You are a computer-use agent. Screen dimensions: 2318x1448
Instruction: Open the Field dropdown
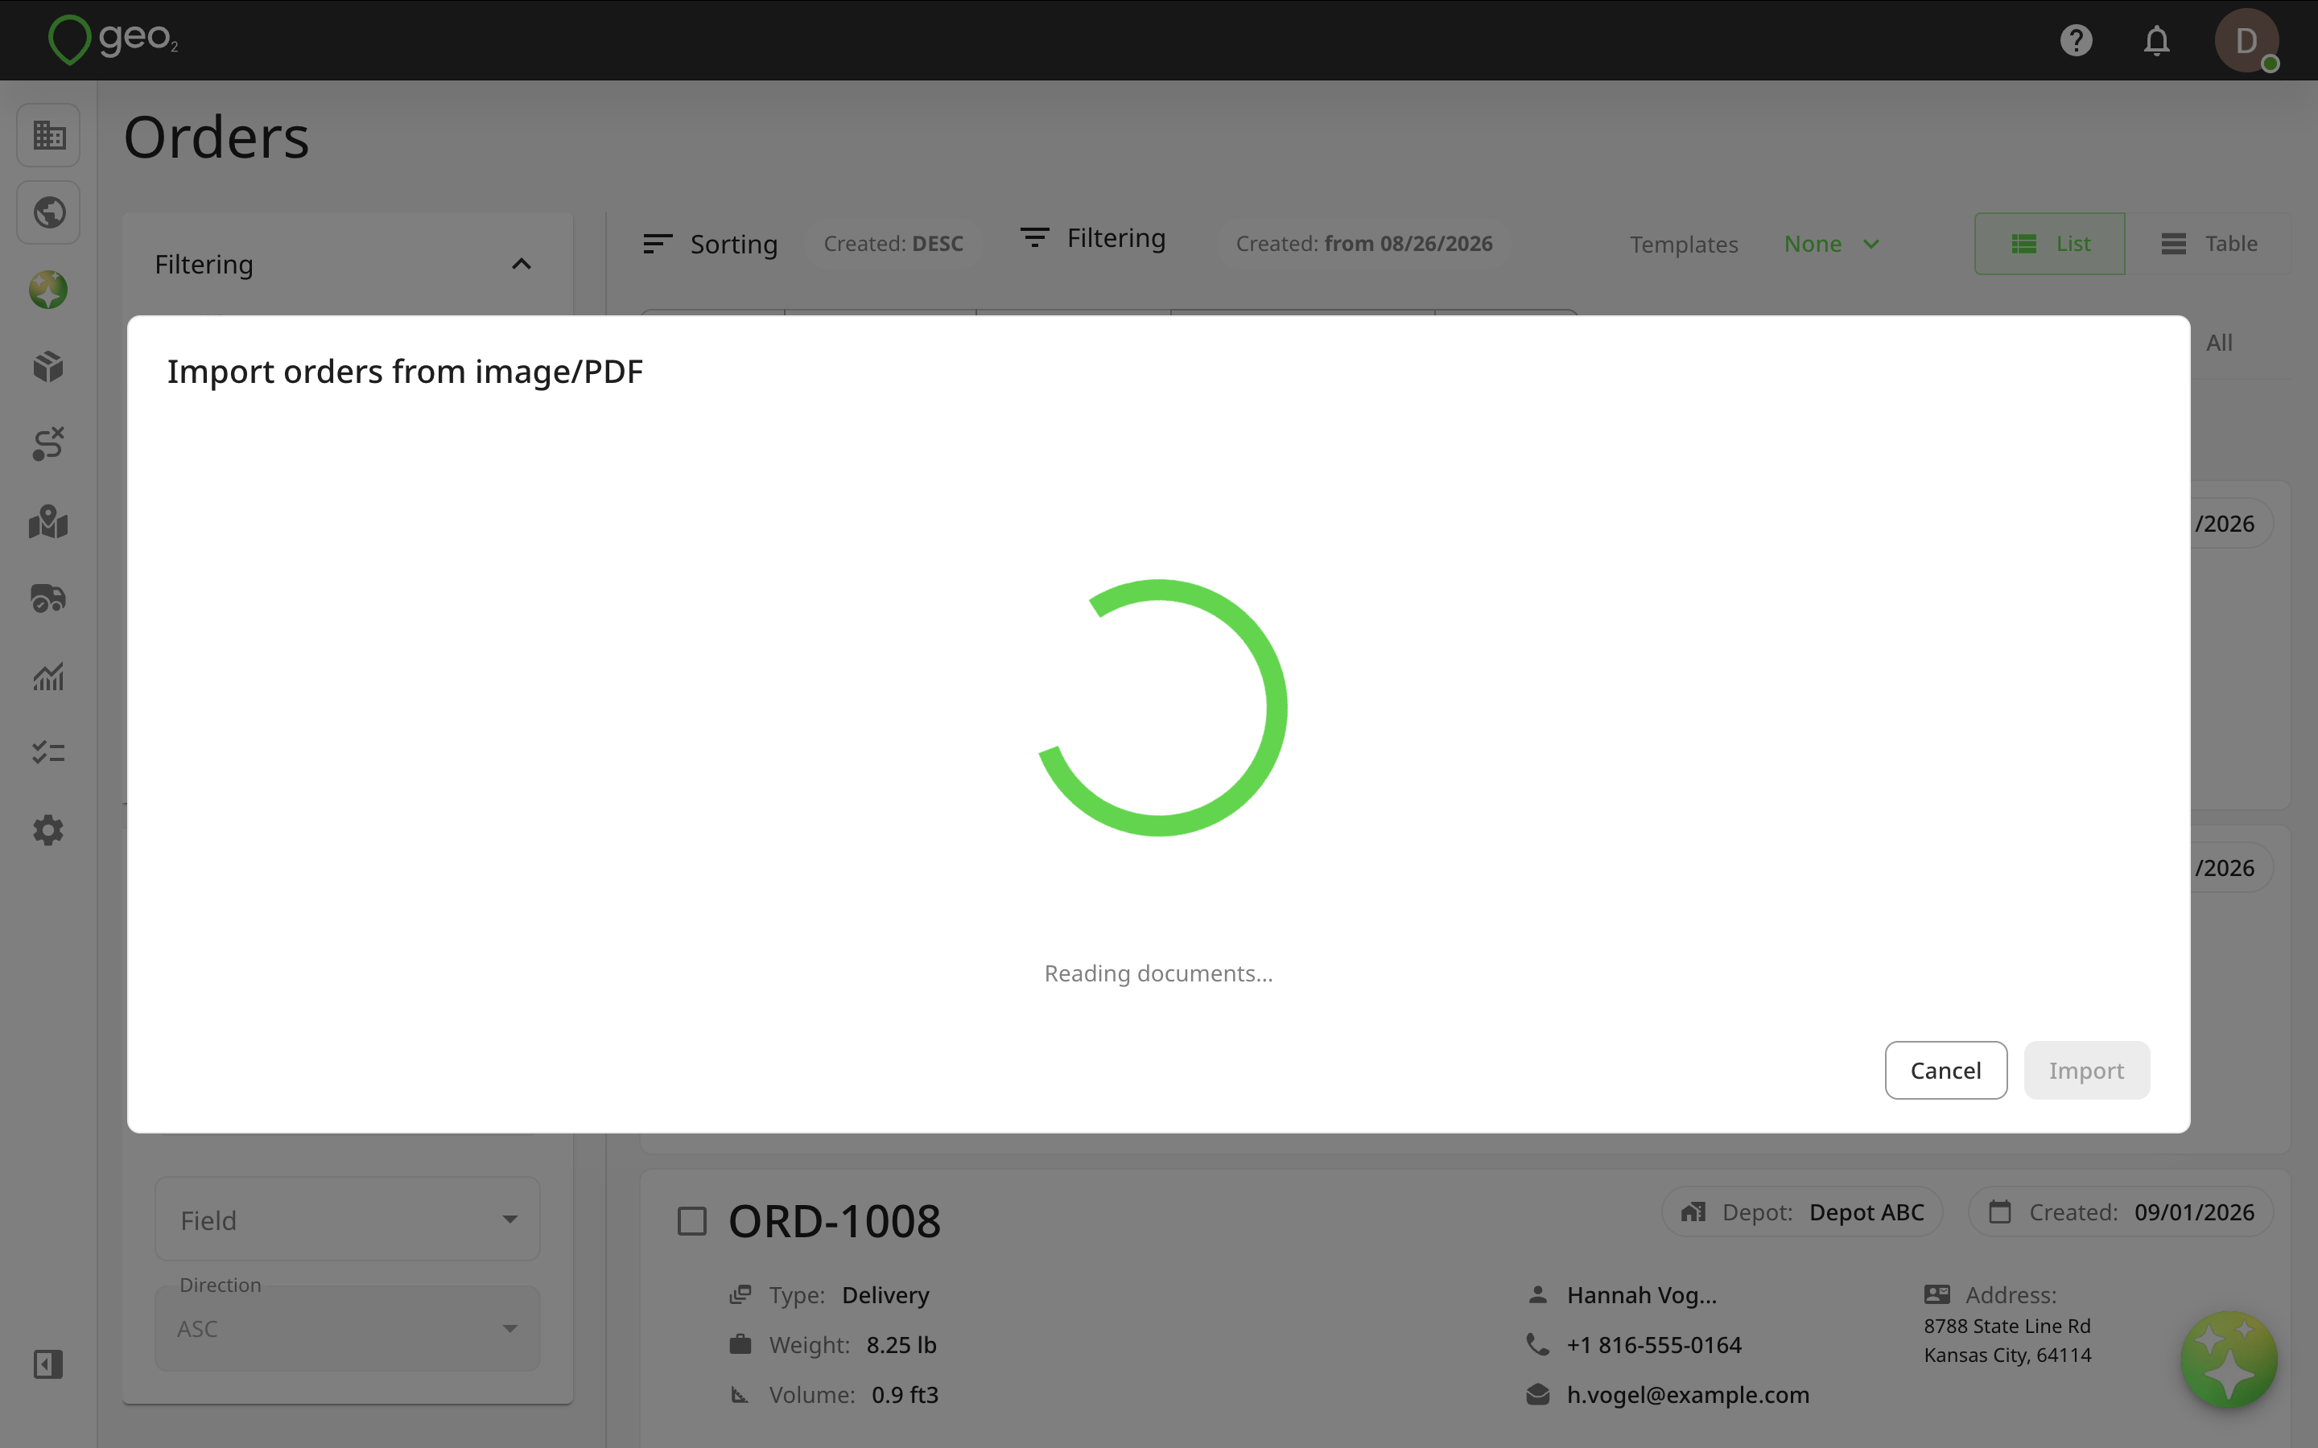tap(348, 1219)
